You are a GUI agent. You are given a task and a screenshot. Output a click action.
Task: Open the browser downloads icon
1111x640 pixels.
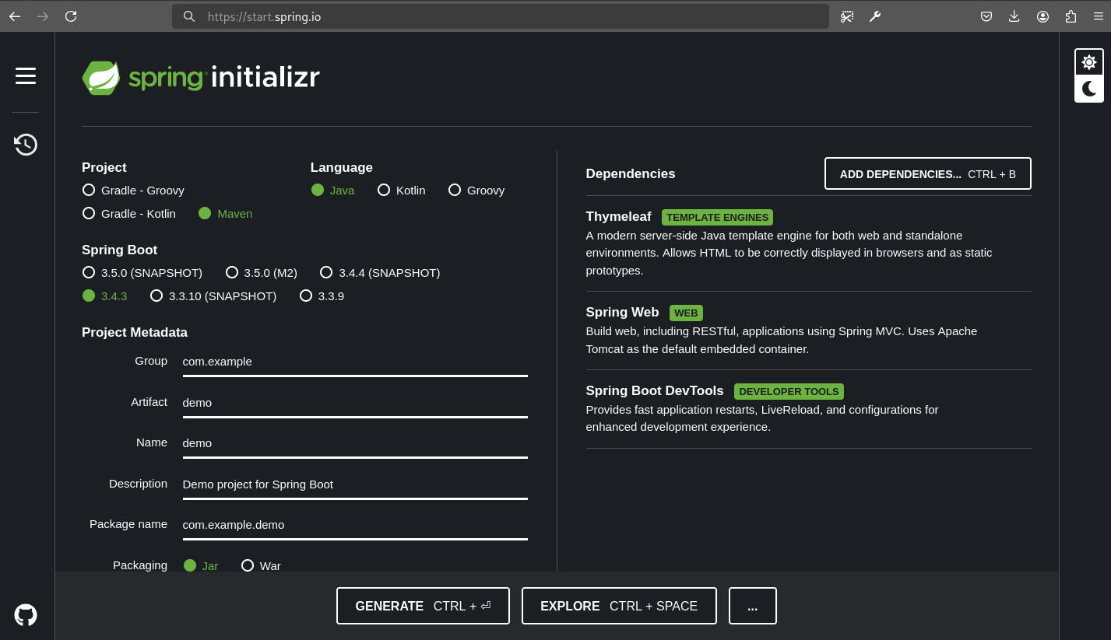point(1014,16)
